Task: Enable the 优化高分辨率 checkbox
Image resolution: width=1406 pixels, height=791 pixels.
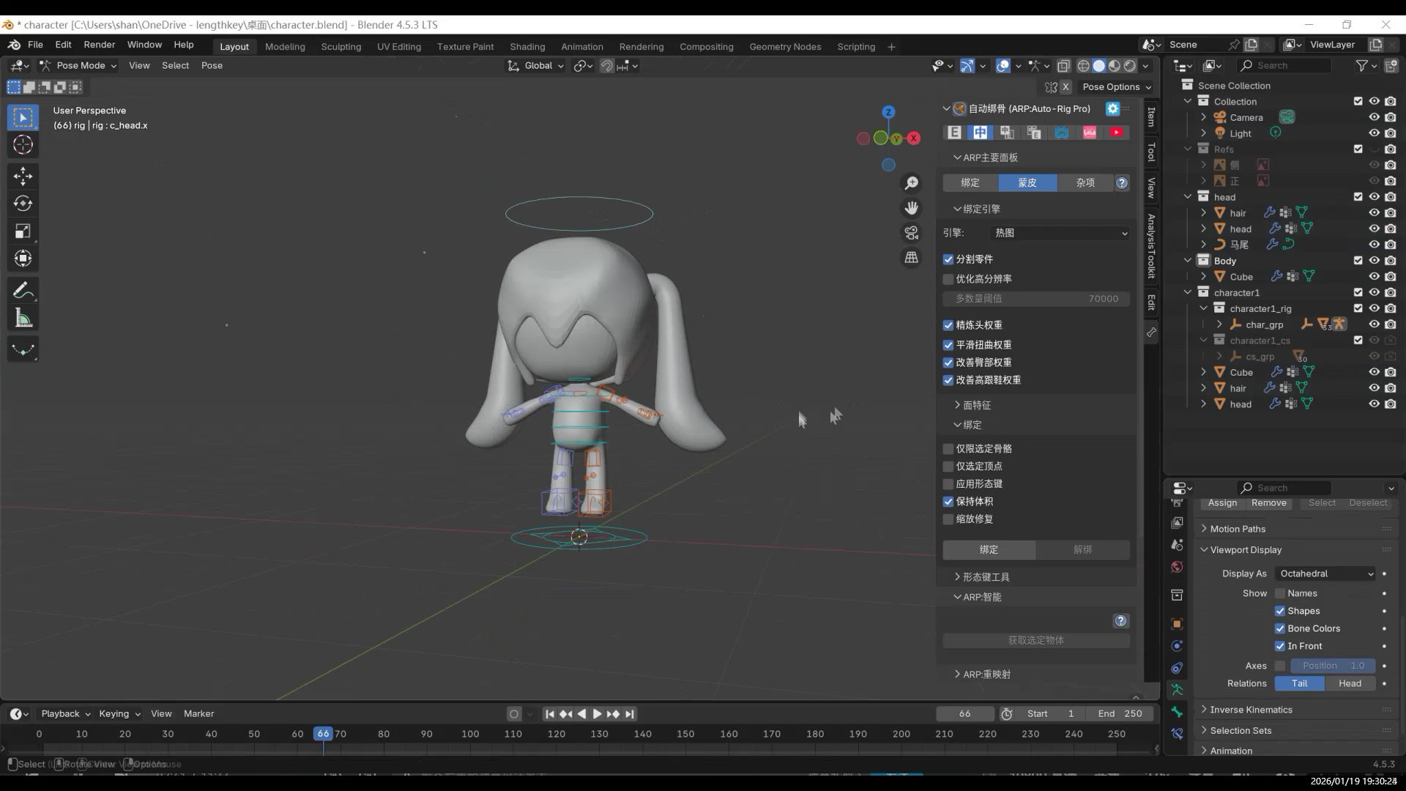Action: coord(948,279)
